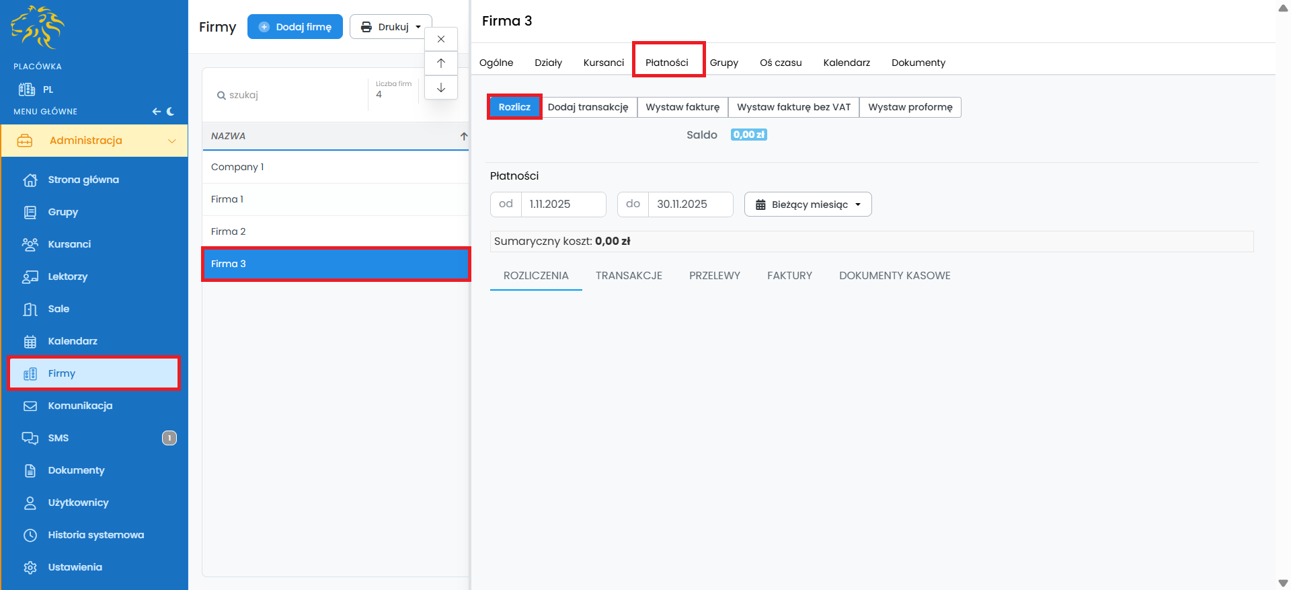Click Wystaw fakturę bez VAT button
This screenshot has height=590, width=1291.
[x=793, y=107]
